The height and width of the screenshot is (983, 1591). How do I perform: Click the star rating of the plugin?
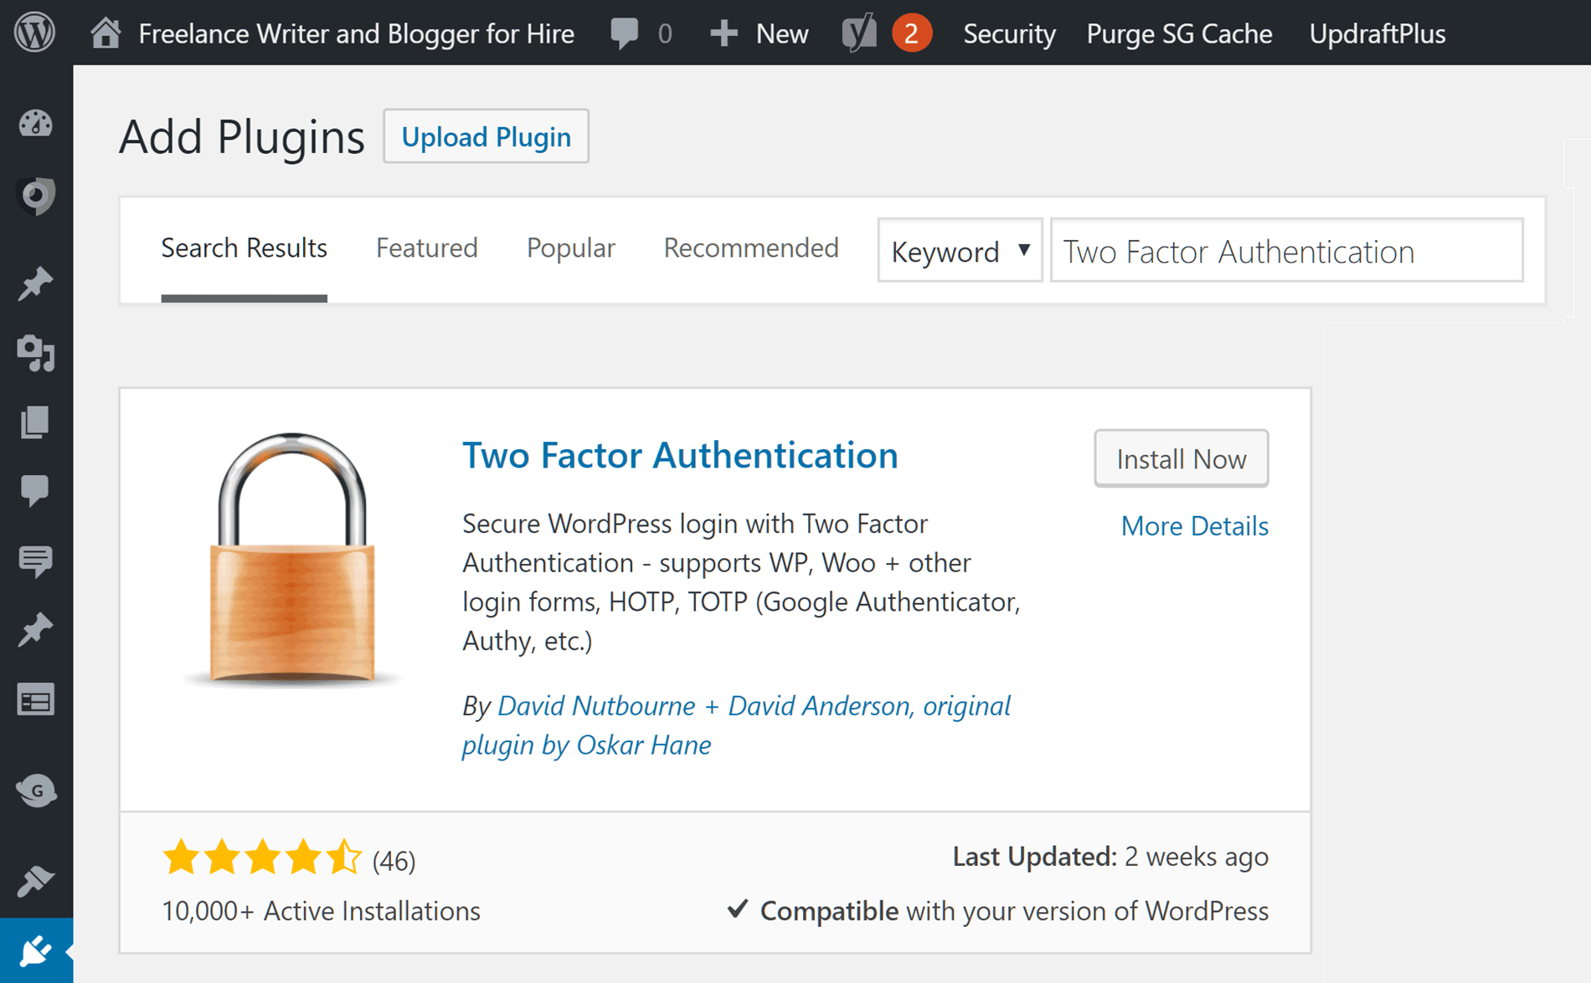point(261,858)
